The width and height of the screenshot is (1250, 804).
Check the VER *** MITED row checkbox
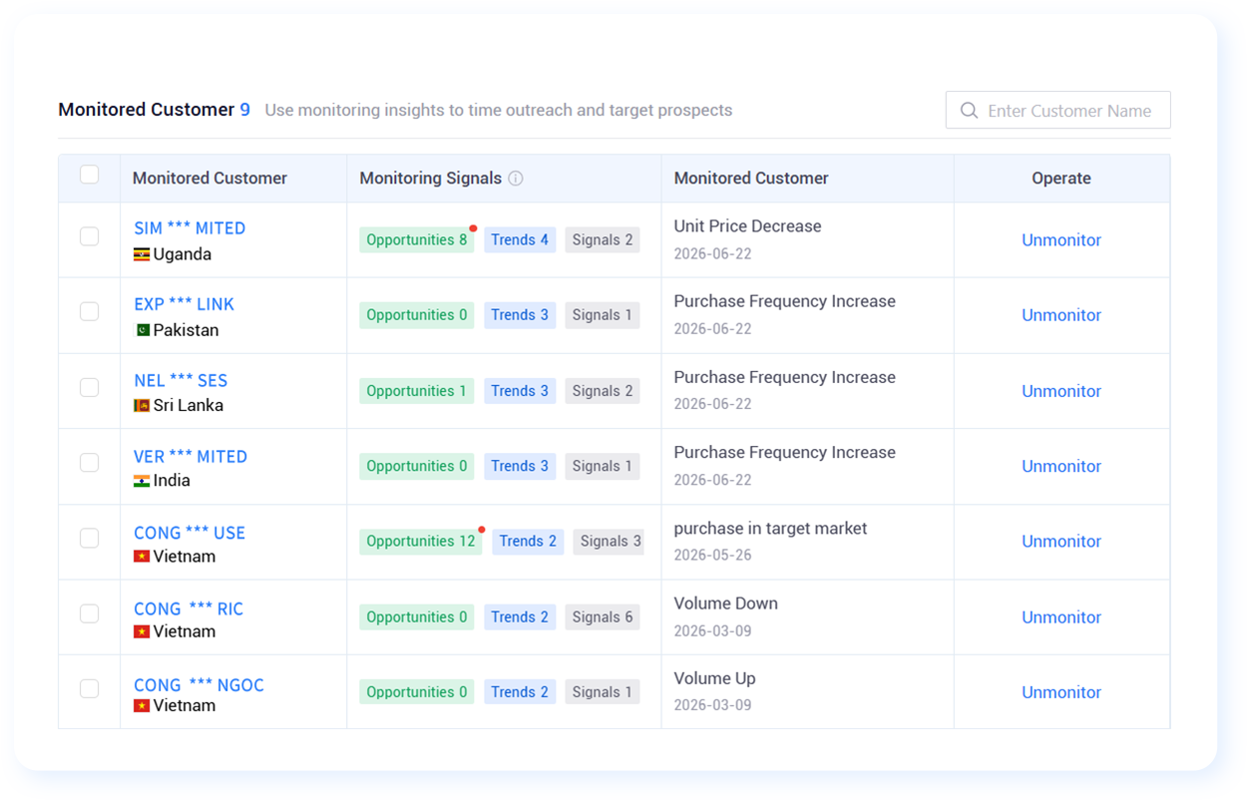90,463
